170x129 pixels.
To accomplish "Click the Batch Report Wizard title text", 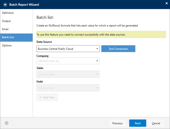I will [24, 5].
